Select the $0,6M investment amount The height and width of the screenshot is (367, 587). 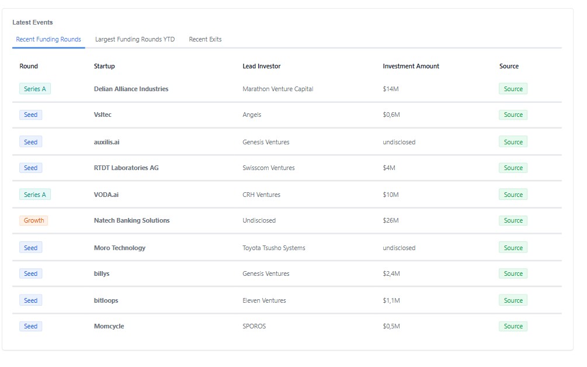[391, 115]
